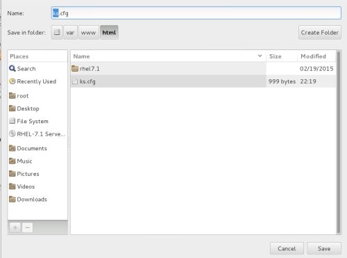Screen dimensions: 347x258
Task: Click the Save button
Action: (x=324, y=248)
